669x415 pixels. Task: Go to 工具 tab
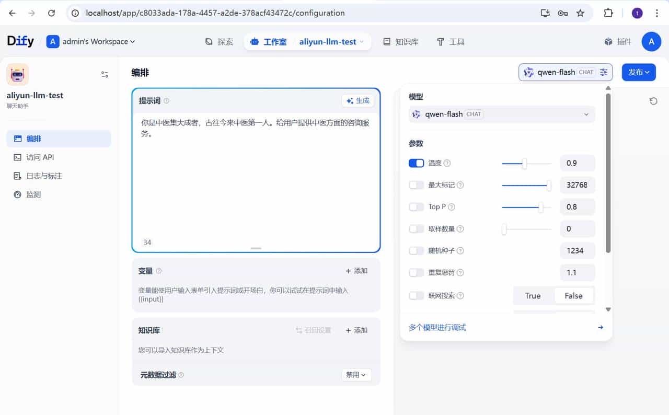point(451,42)
